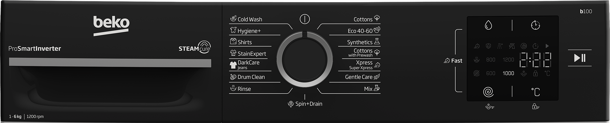
Task: Select the 1200 spin speed option
Action: click(508, 60)
